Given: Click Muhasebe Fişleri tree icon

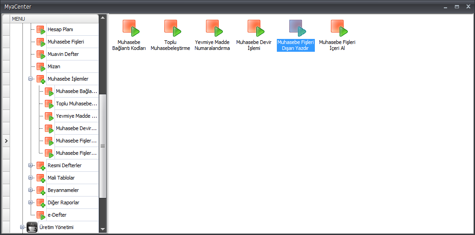Looking at the screenshot, I should click(x=41, y=42).
